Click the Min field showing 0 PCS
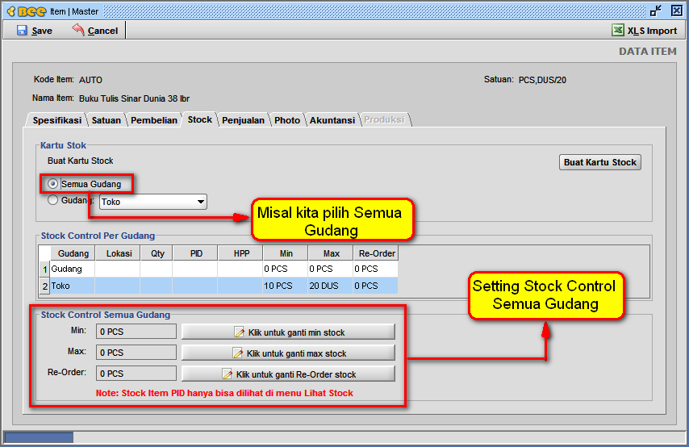The width and height of the screenshot is (689, 447). pos(136,332)
